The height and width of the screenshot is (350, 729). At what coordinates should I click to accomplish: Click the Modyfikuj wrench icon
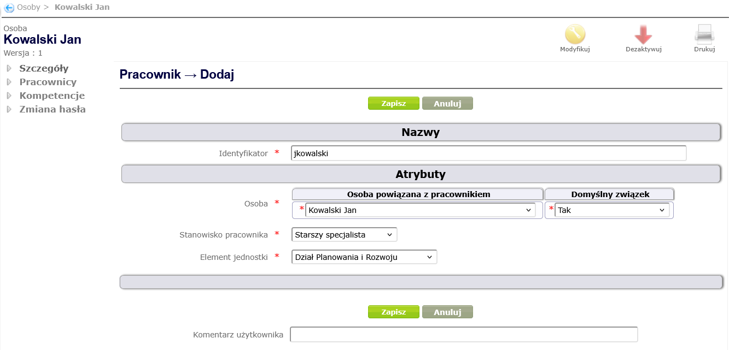(x=575, y=34)
